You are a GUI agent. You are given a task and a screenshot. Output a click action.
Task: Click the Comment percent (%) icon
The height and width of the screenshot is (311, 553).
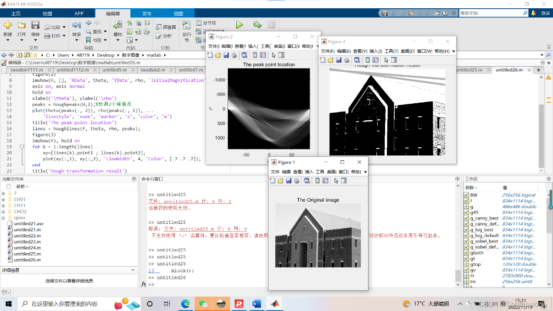130,23
